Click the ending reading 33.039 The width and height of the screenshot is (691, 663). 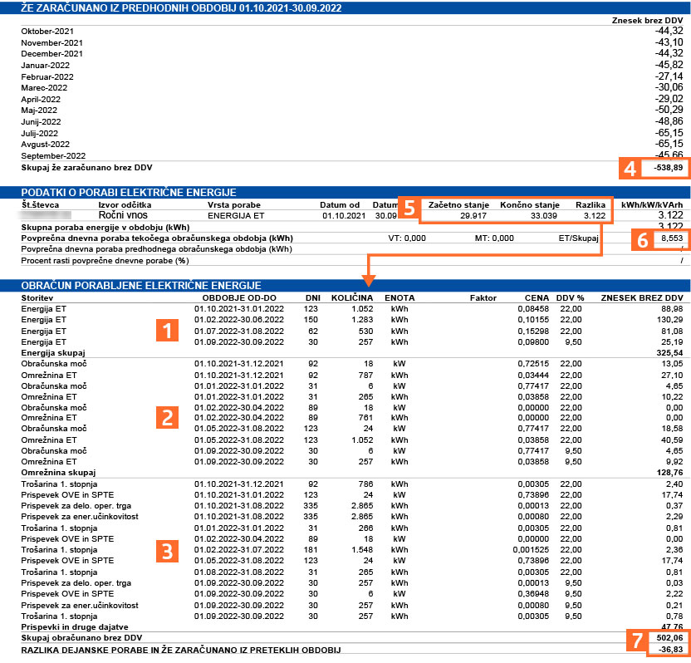coord(543,215)
